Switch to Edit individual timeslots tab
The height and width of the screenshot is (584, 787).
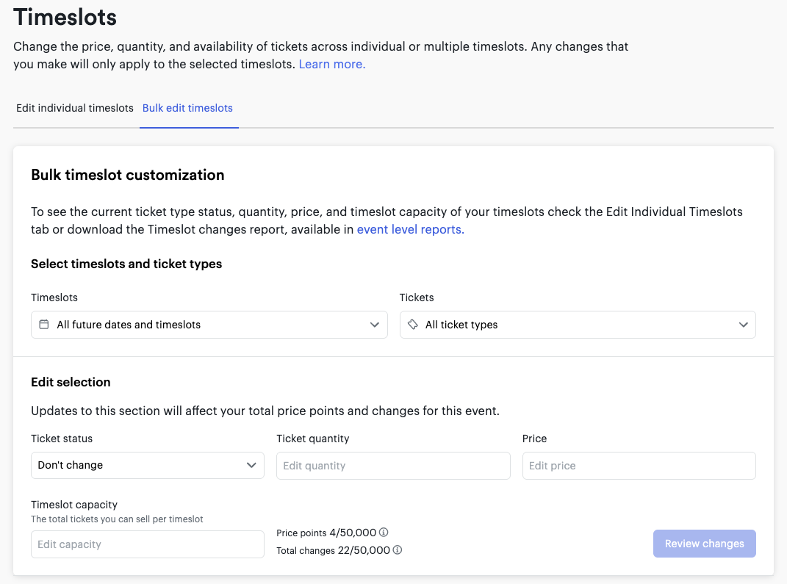[x=75, y=108]
